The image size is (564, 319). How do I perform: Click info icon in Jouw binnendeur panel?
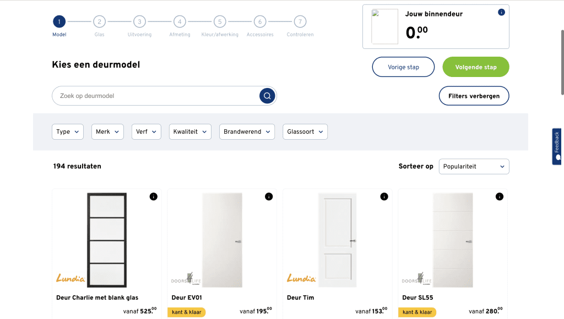[501, 12]
